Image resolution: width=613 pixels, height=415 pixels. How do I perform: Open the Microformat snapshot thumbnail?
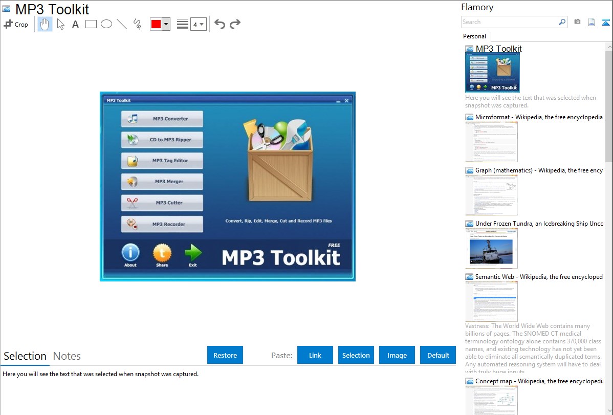click(491, 142)
